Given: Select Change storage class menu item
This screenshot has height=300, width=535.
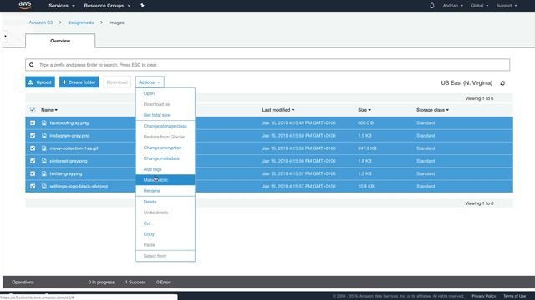Looking at the screenshot, I should point(166,126).
